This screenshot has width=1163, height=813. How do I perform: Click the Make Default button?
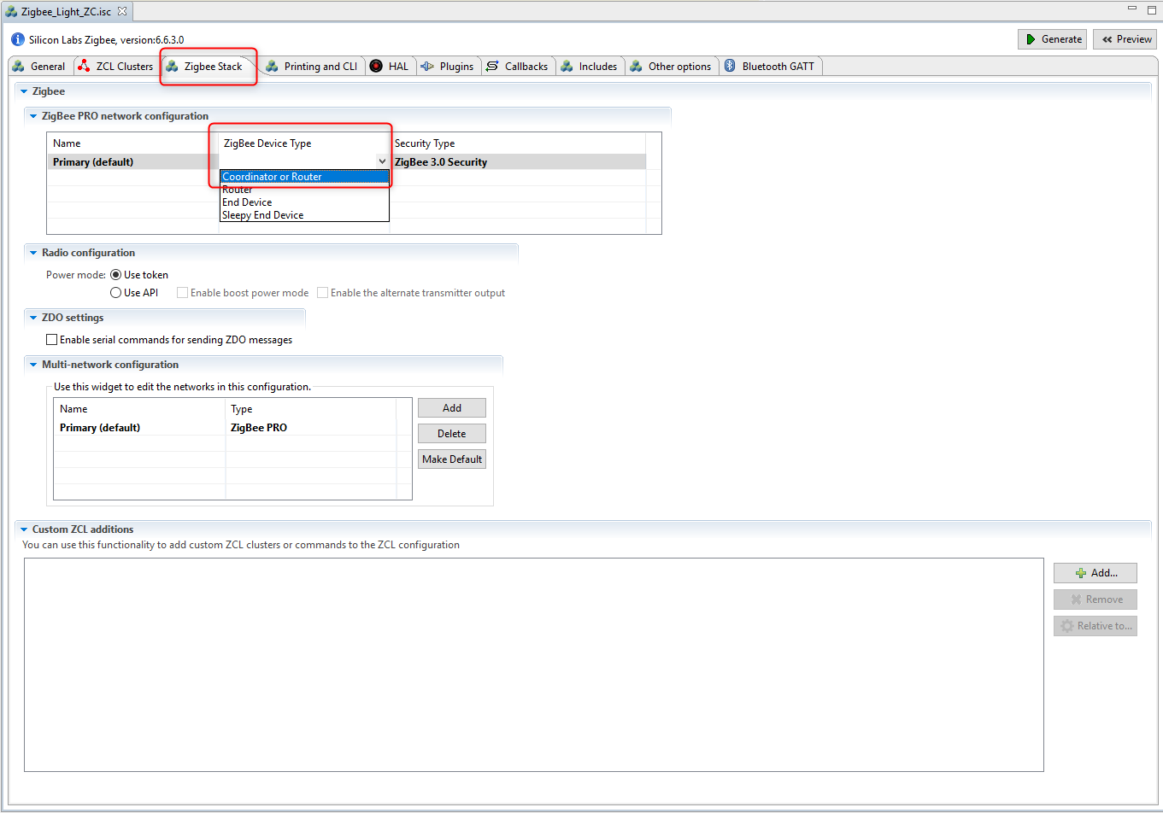pyautogui.click(x=452, y=459)
